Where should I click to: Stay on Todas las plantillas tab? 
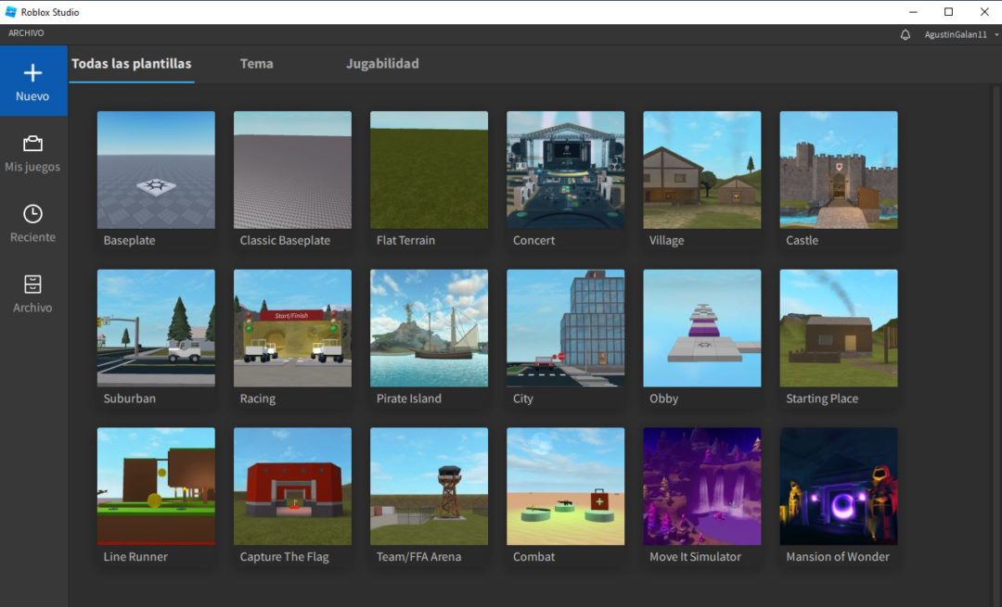tap(131, 63)
